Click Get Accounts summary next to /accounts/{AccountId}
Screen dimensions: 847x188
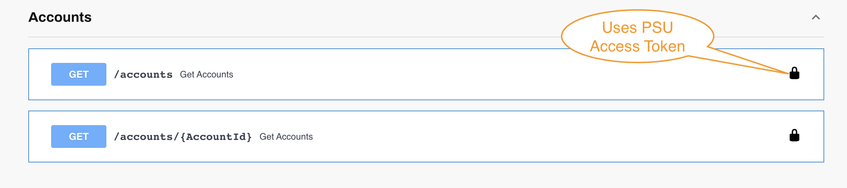pyautogui.click(x=286, y=137)
